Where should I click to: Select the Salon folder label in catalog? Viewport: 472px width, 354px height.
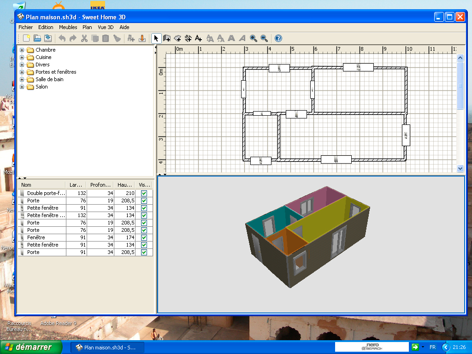[x=41, y=87]
